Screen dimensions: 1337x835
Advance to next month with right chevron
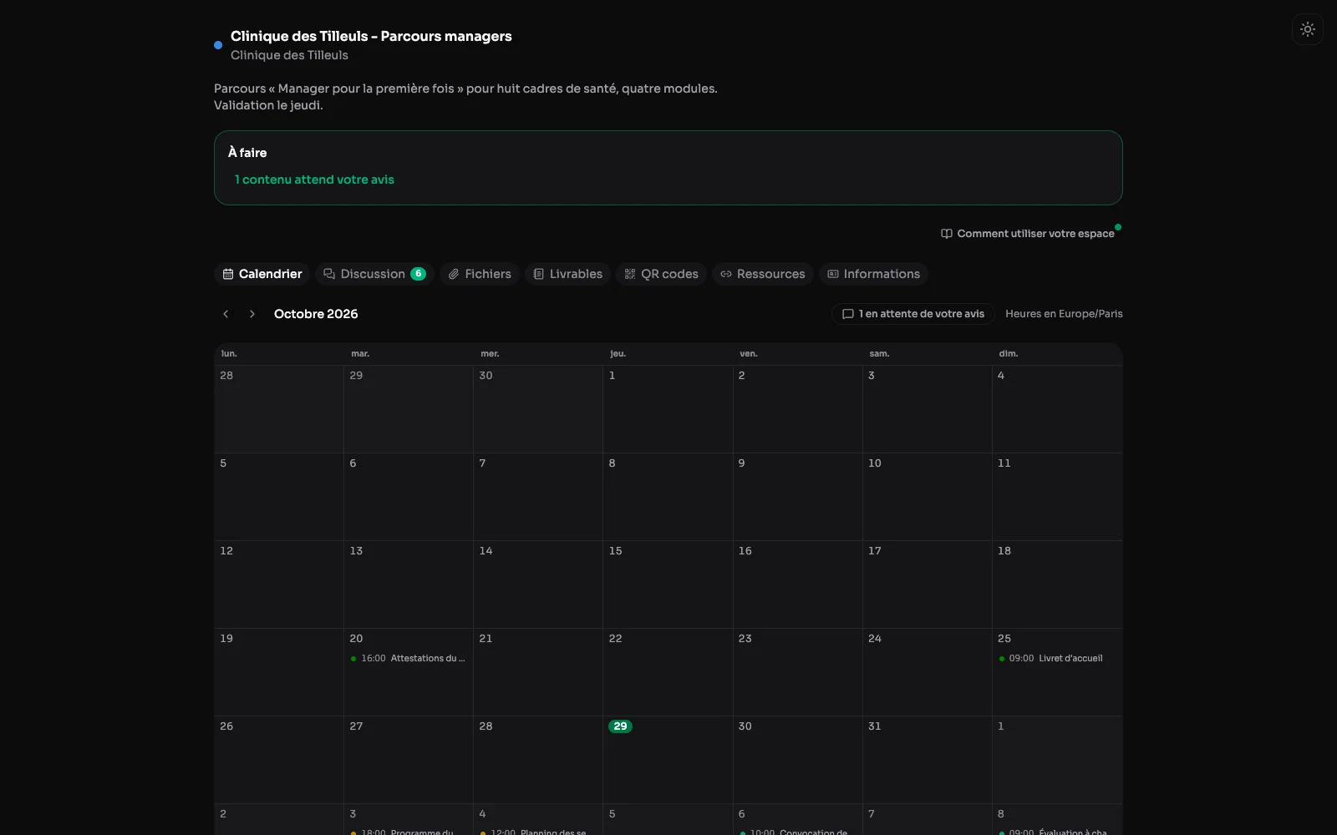(x=252, y=314)
